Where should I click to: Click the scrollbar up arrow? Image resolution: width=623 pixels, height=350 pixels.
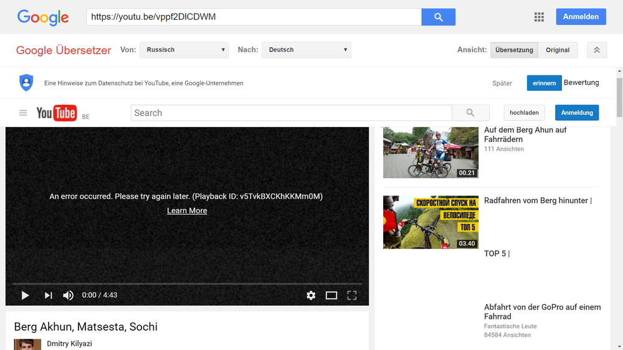[619, 71]
